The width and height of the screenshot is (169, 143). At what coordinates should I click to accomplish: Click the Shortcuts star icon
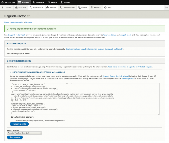(x=33, y=2)
